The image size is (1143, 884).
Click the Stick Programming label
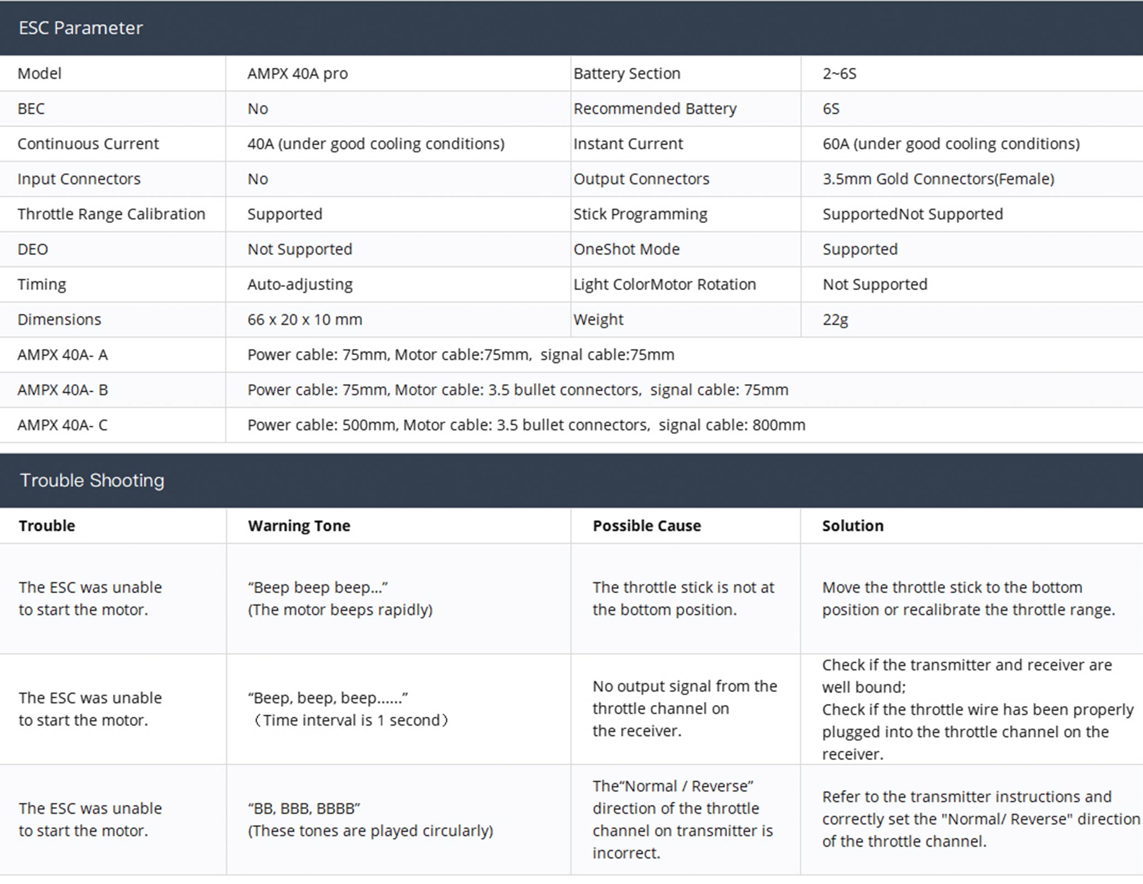tap(640, 214)
